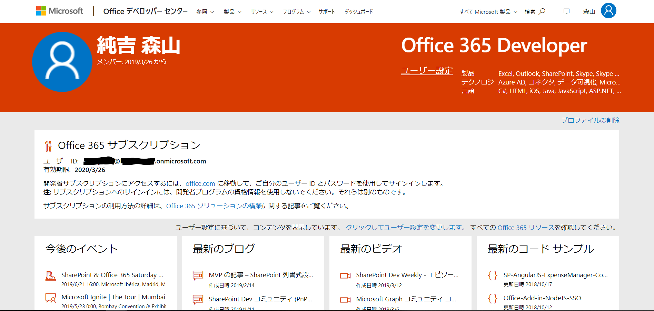Click the Microsoft Graph コミュニティ video icon
This screenshot has width=654, height=311.
coord(345,300)
